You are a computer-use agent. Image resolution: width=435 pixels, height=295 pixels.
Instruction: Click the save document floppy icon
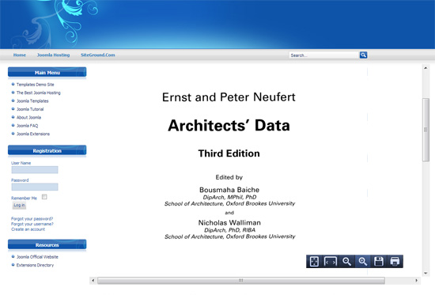pos(379,262)
